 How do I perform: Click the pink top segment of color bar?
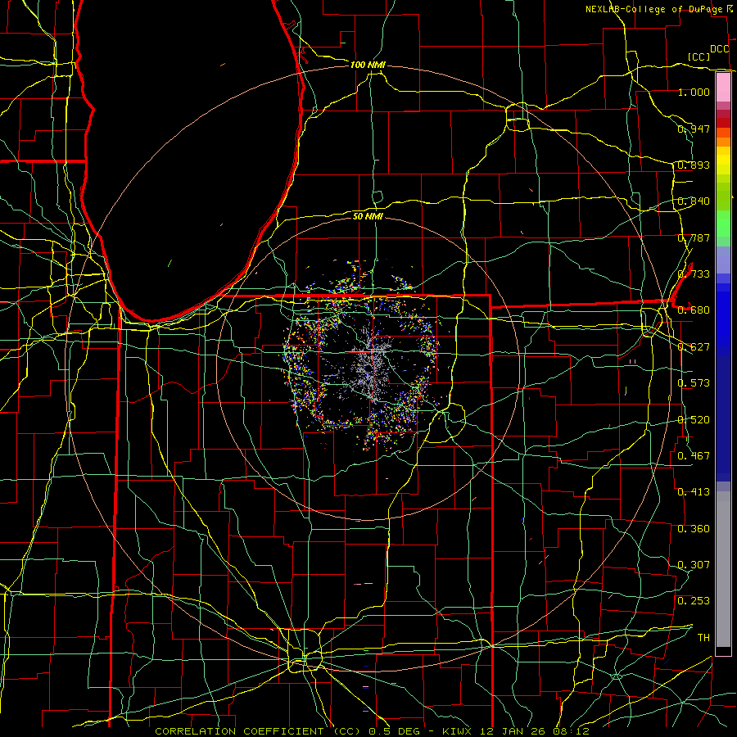point(723,87)
